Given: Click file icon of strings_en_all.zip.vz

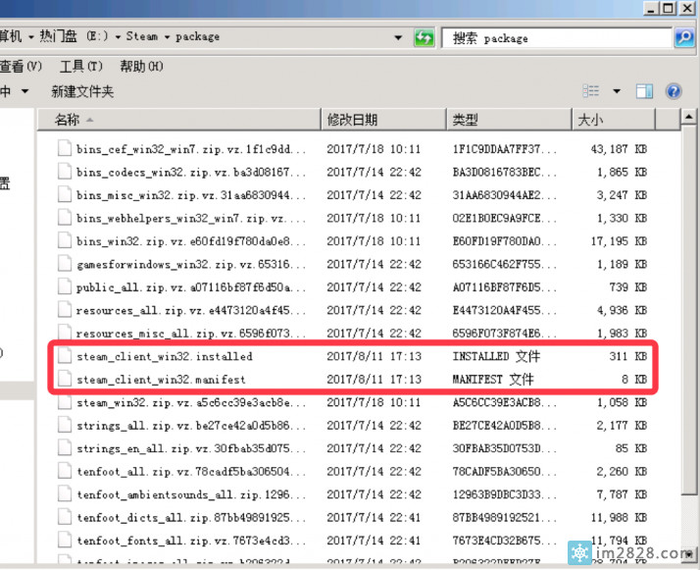Looking at the screenshot, I should coord(65,448).
